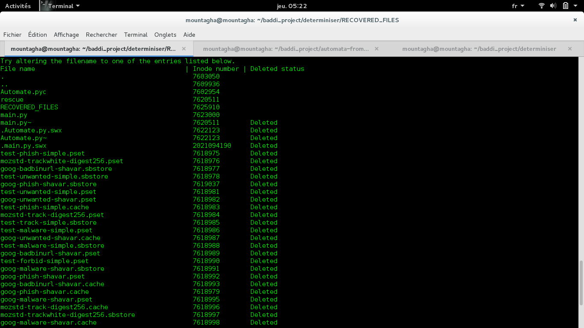Click goog-badbinurl-shavar.sbstore file name
This screenshot has width=584, height=328.
[56, 169]
